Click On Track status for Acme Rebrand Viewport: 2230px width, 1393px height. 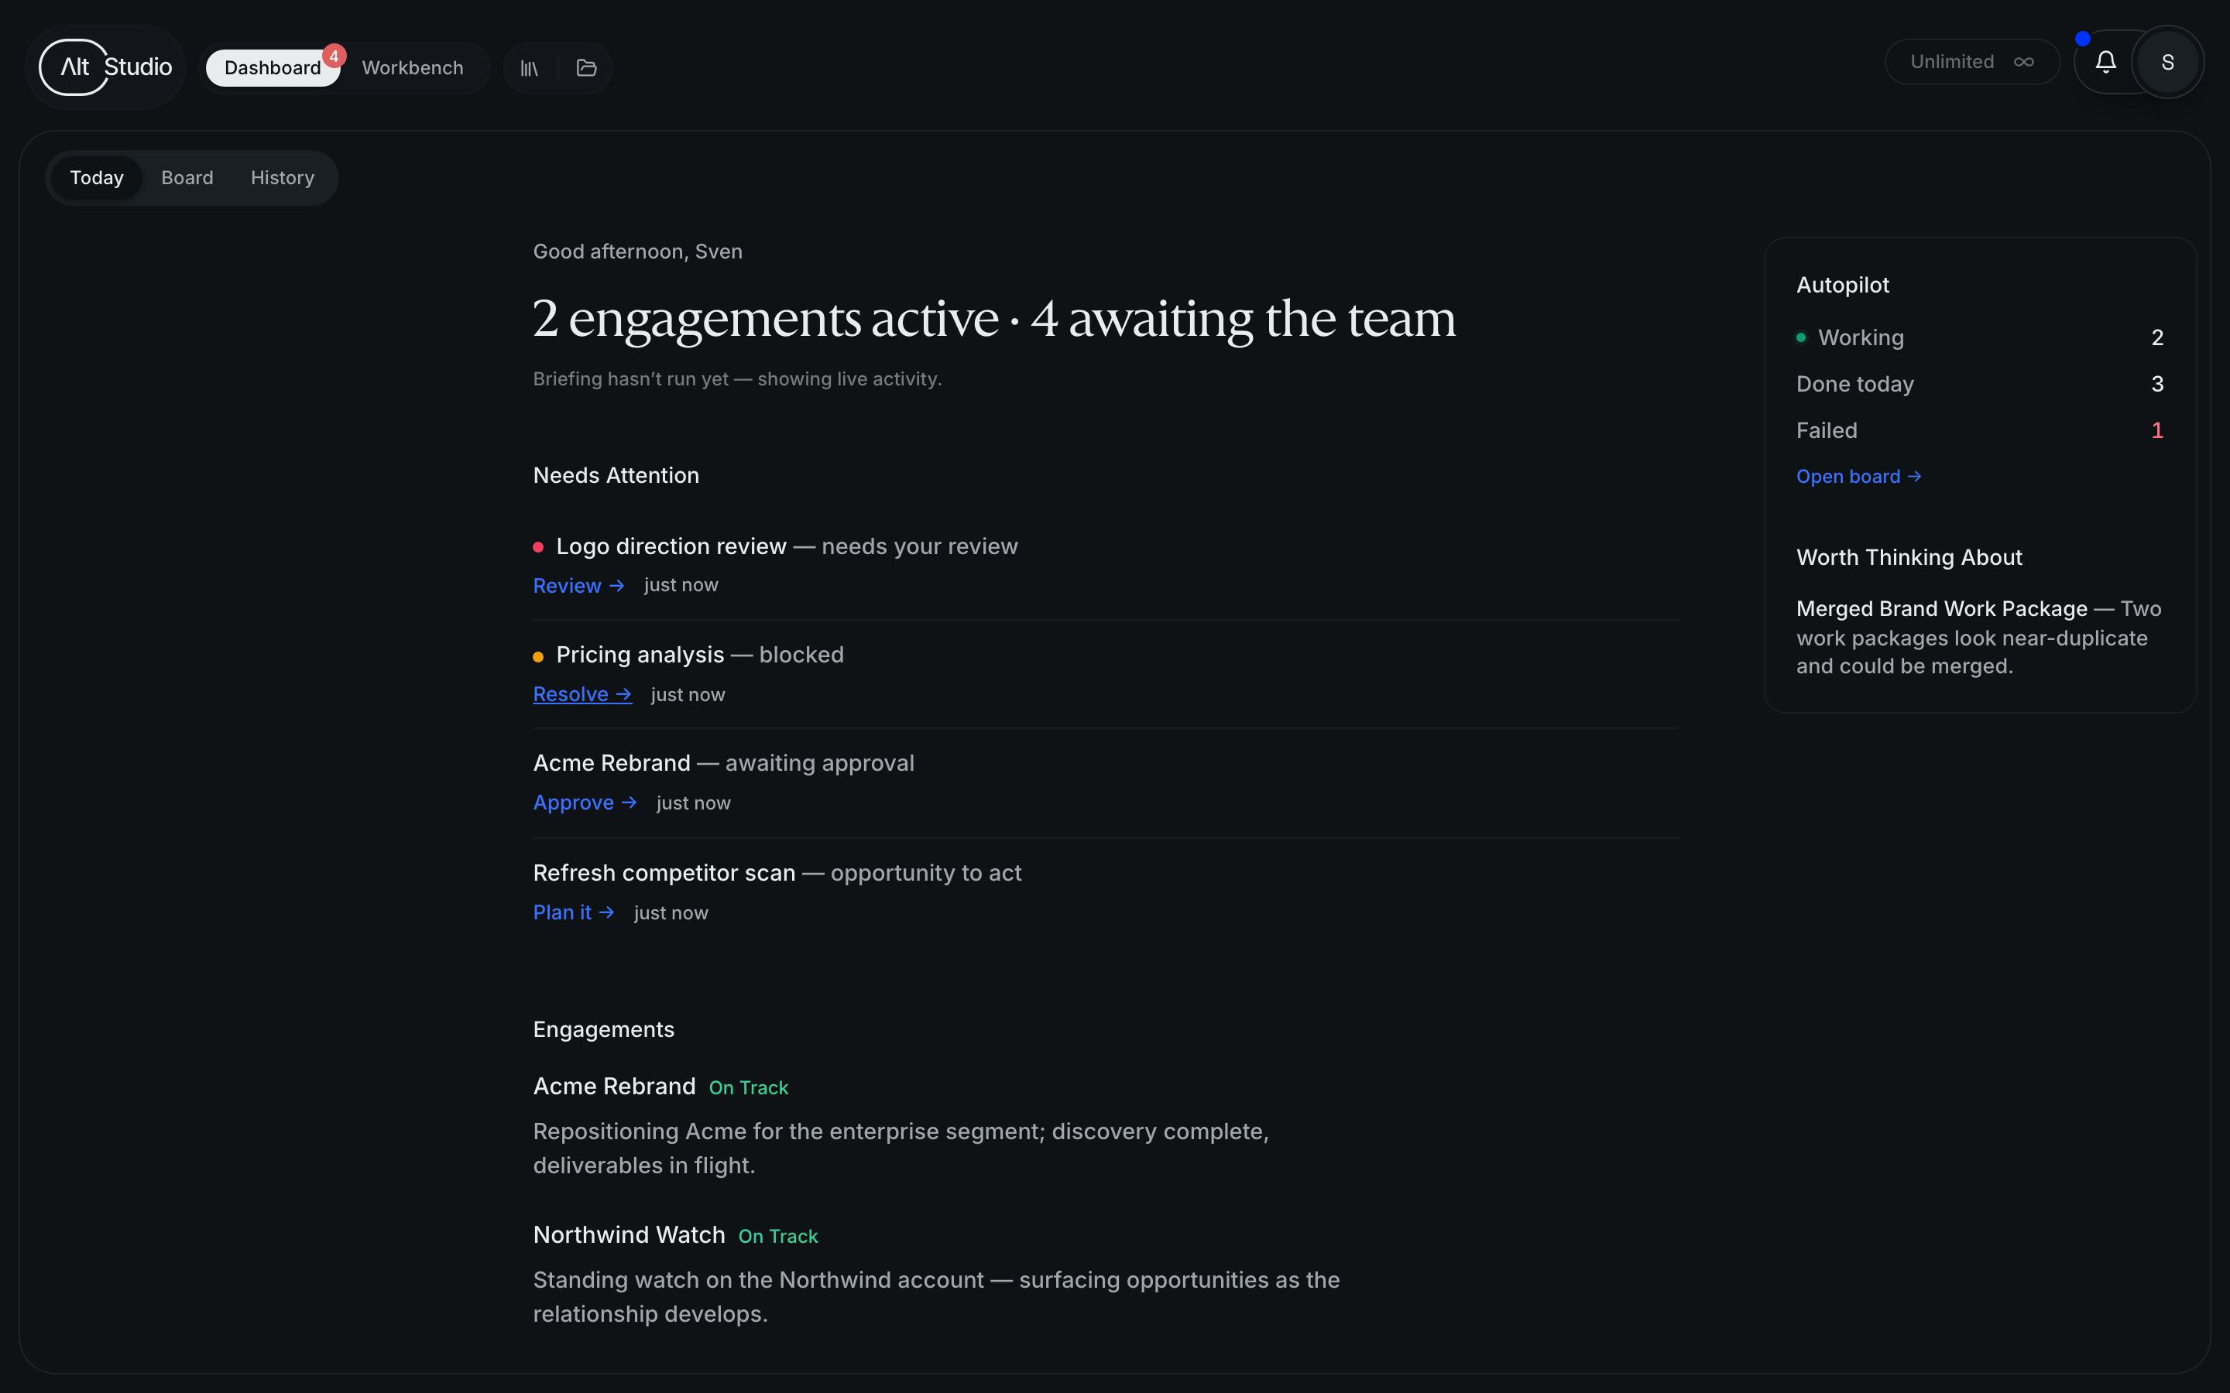[748, 1088]
